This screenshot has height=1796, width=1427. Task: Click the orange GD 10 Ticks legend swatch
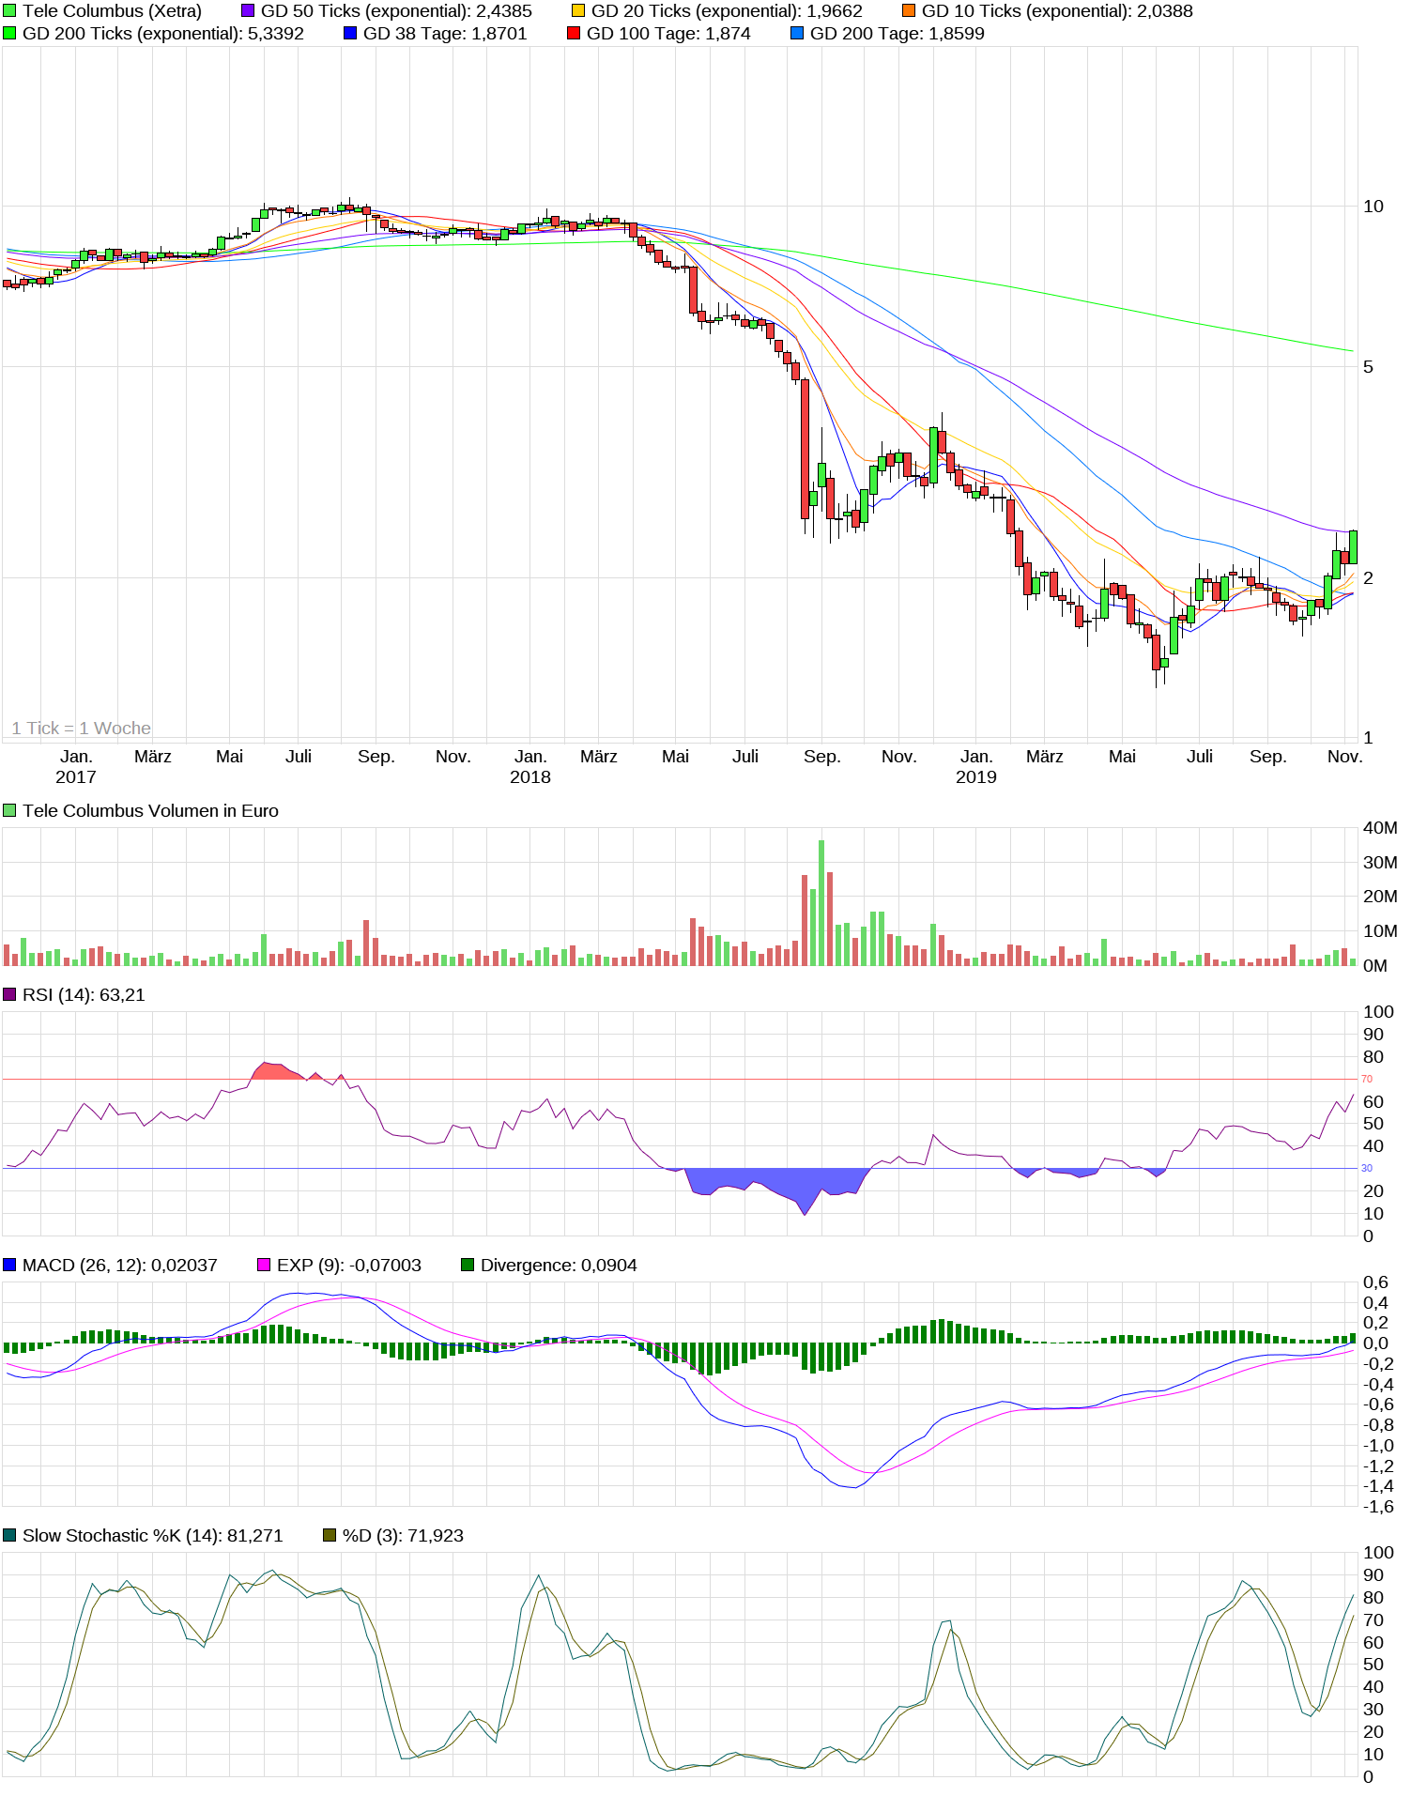coord(909,11)
